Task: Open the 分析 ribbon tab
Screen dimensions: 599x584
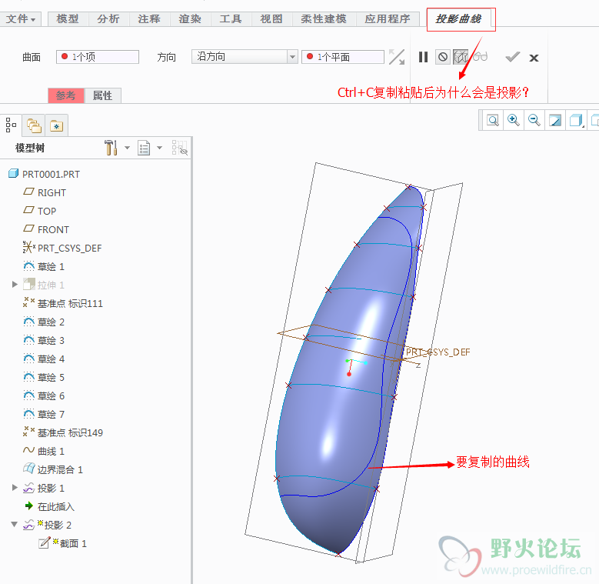Action: click(x=108, y=18)
